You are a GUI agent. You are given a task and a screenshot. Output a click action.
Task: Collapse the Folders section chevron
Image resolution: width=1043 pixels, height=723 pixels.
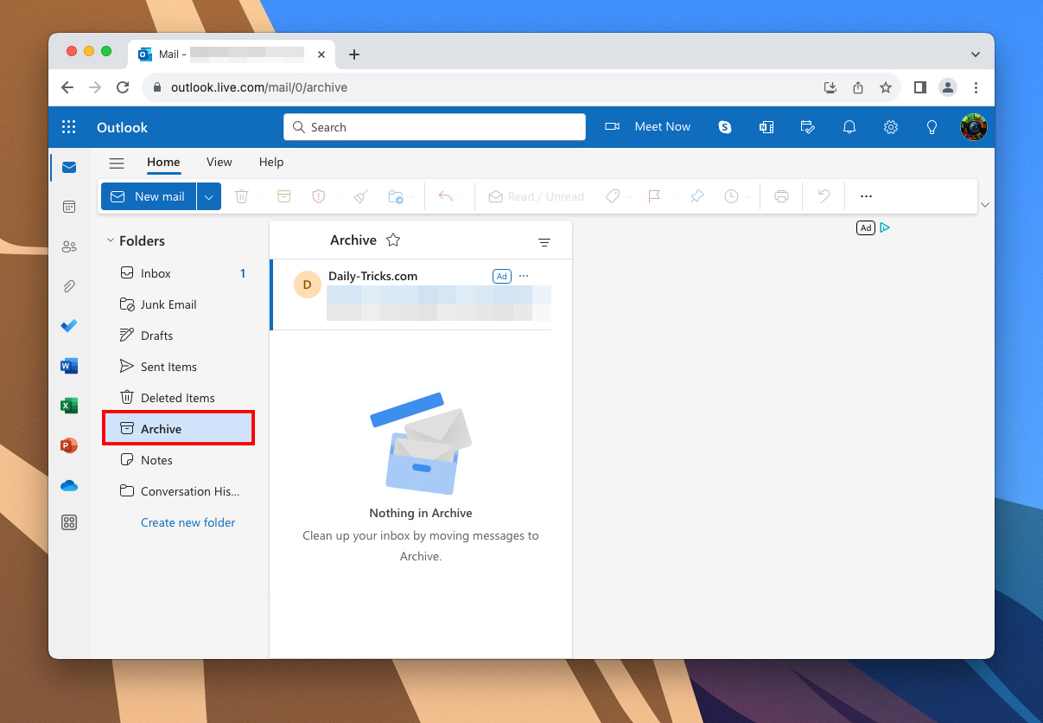[110, 241]
